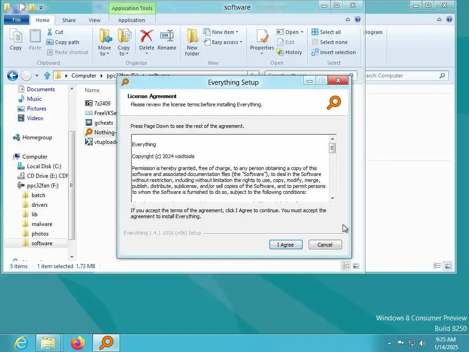Click Everything Setup taskbar button
Screen dimensions: 469x352
[106, 343]
